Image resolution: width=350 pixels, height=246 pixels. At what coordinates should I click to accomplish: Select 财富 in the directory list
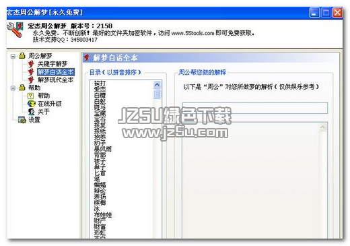pos(100,226)
